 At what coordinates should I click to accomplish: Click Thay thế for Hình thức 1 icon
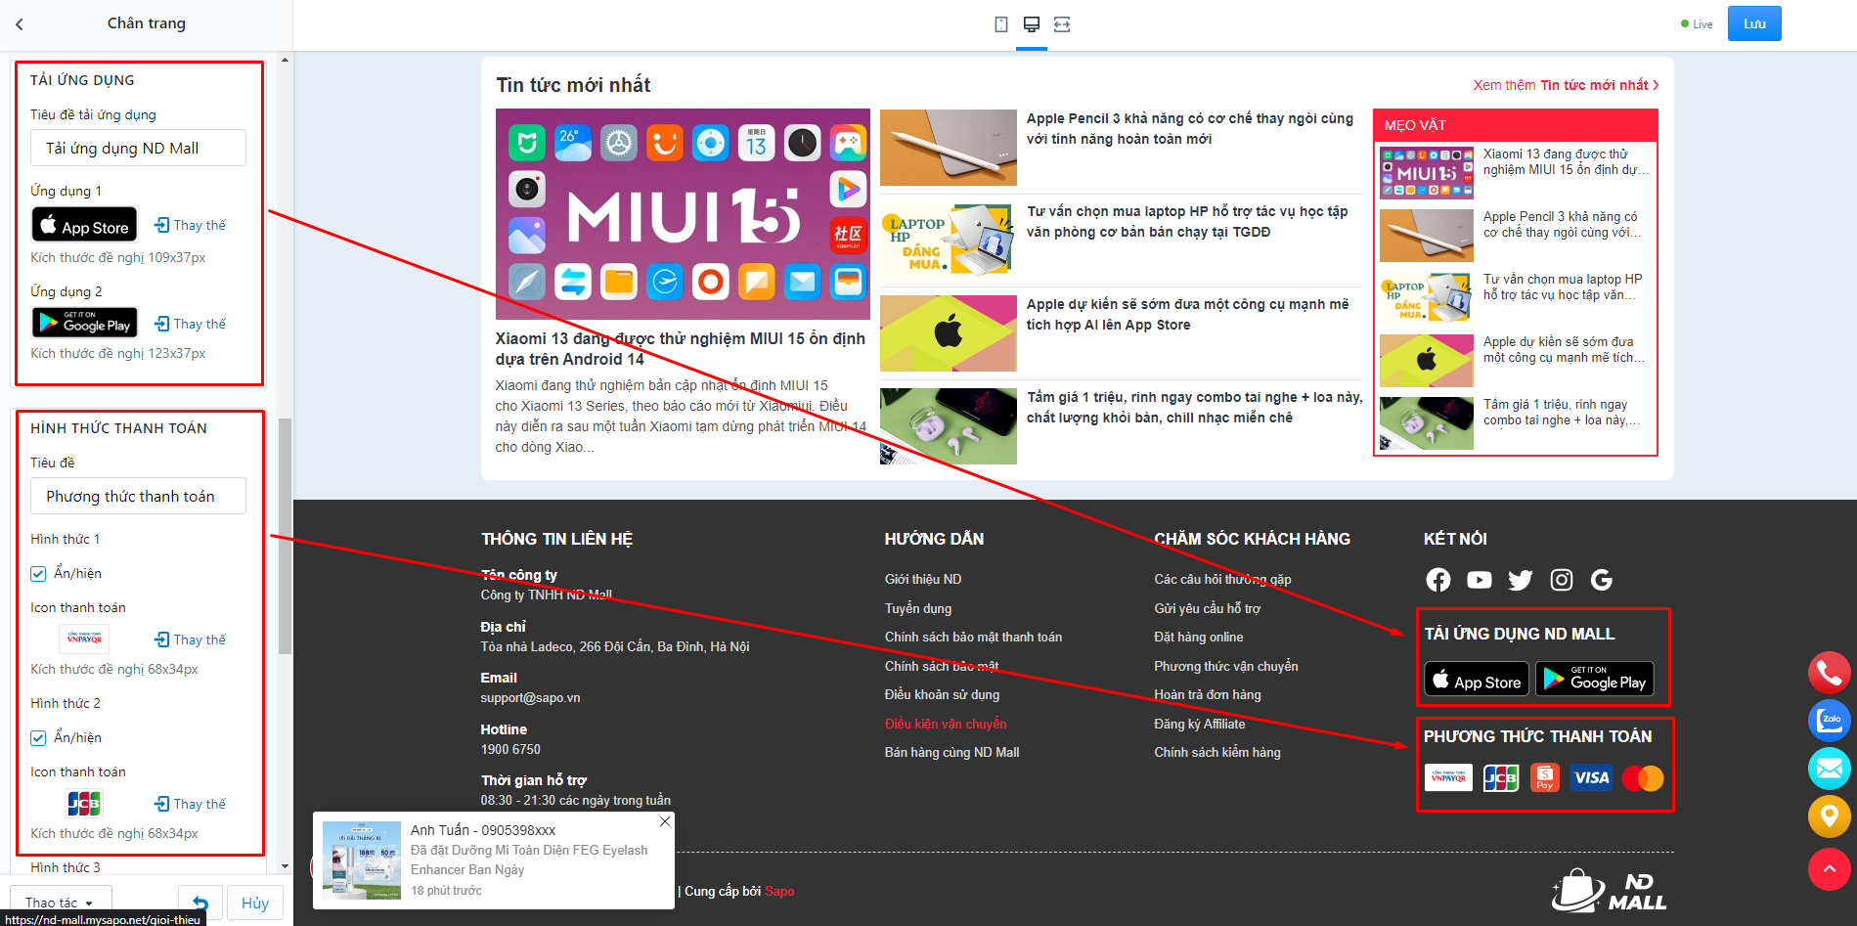(x=191, y=639)
